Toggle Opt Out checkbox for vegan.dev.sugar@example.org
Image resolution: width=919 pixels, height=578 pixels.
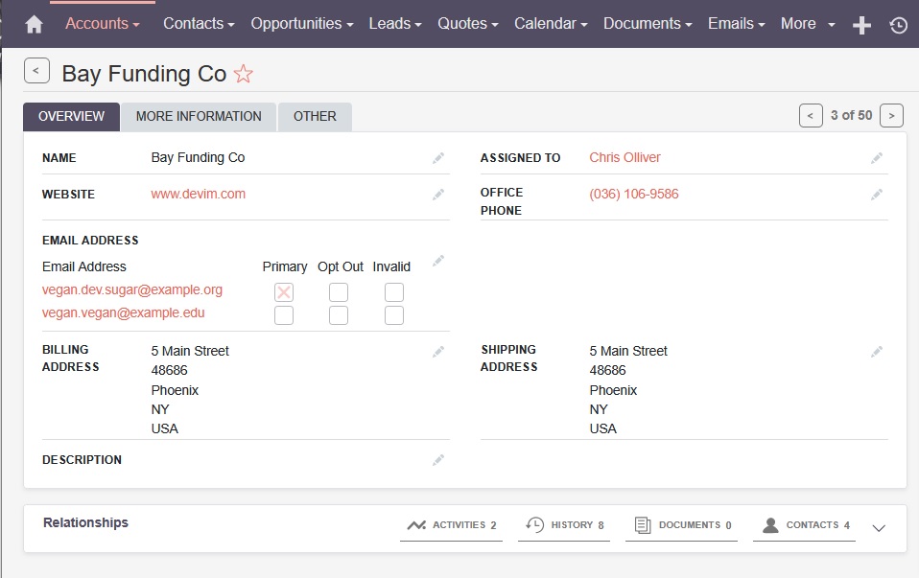click(x=339, y=292)
